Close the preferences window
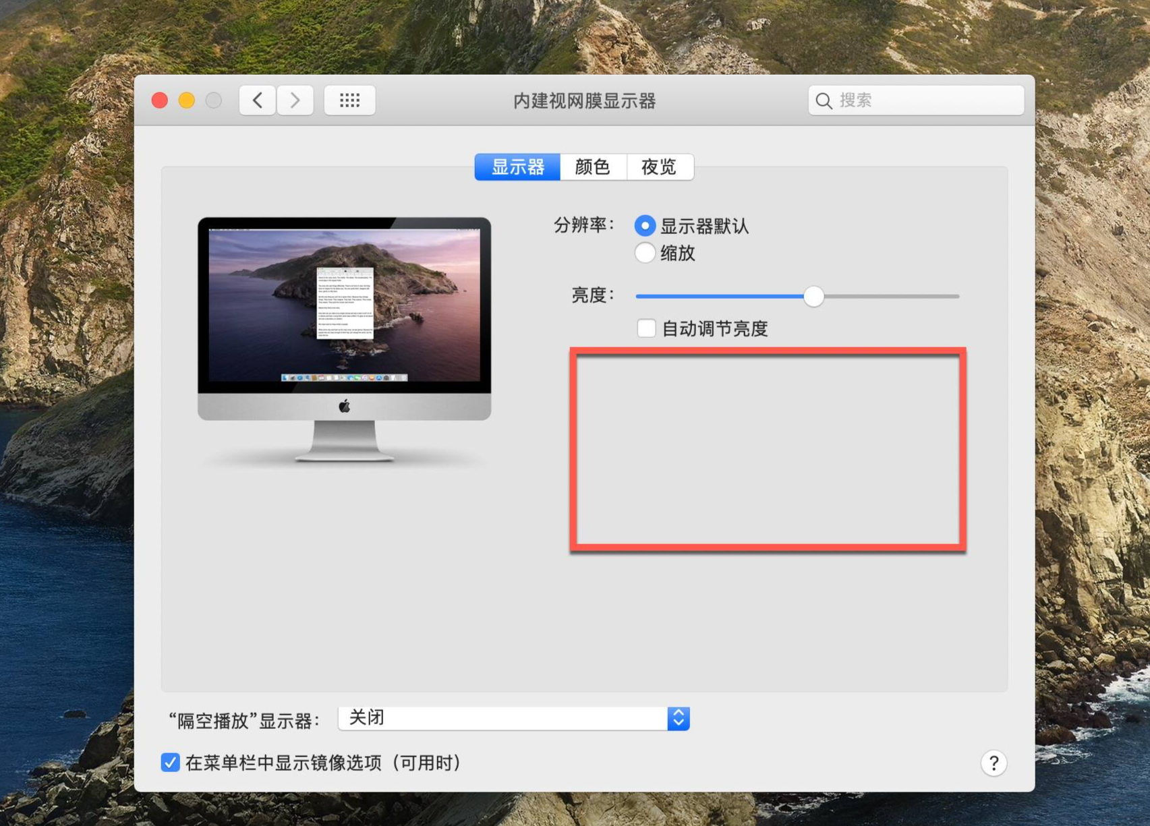1150x826 pixels. pyautogui.click(x=160, y=100)
